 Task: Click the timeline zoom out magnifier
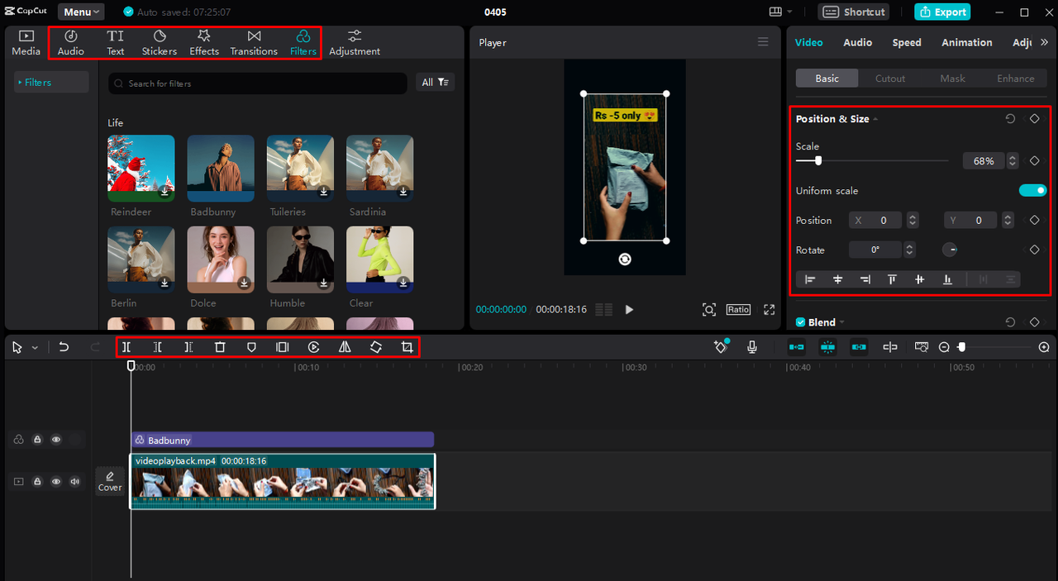pos(944,347)
